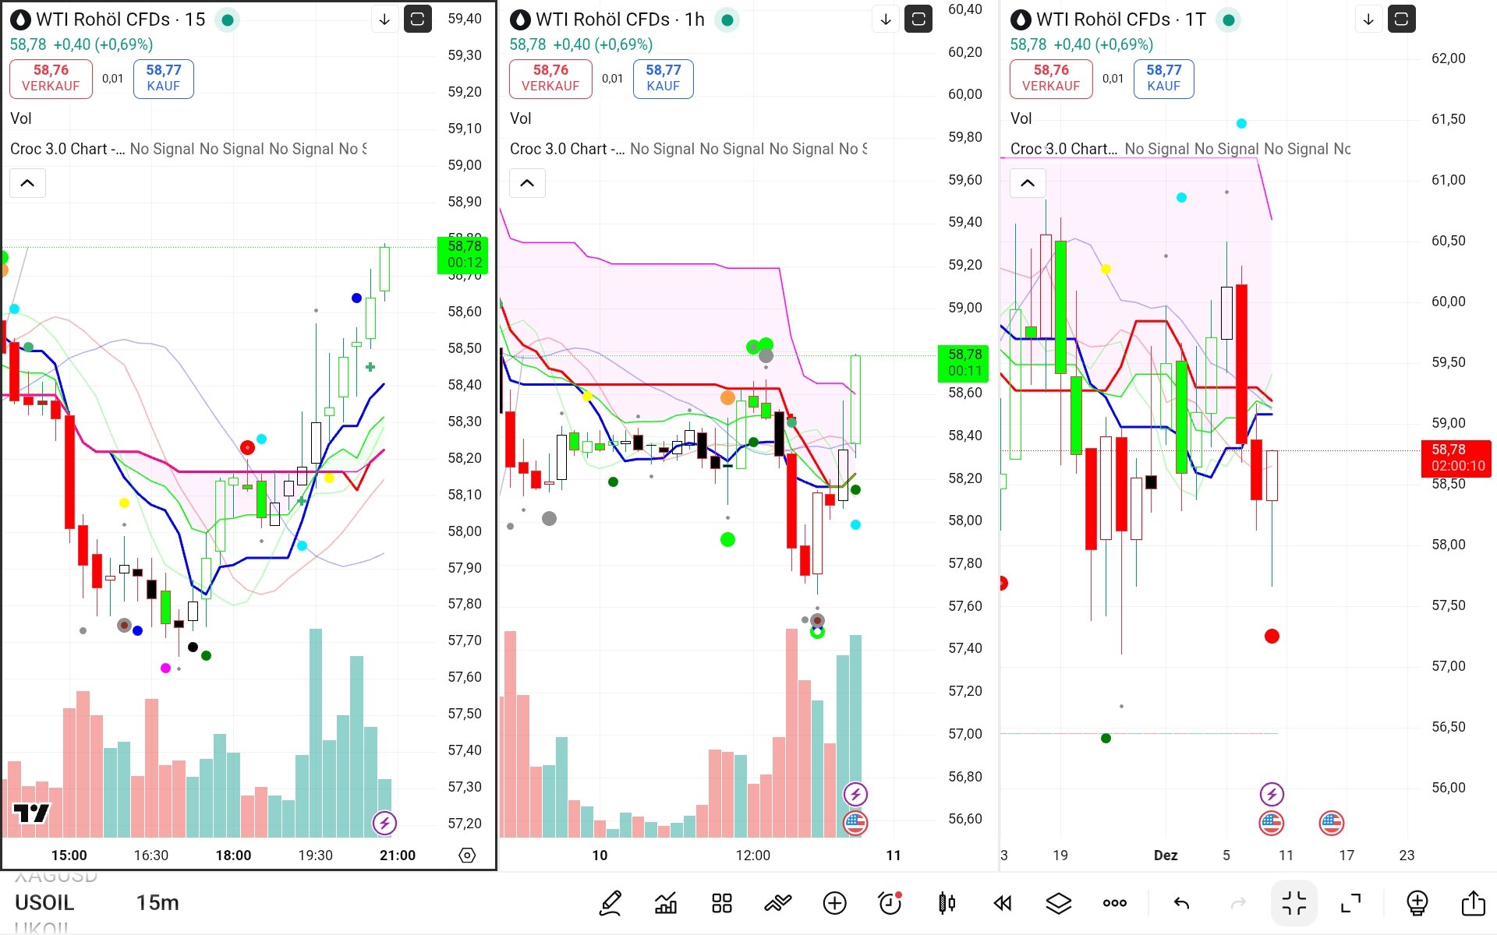Open down-arrow dropdown on 1h chart
This screenshot has width=1497, height=935.
coord(886,19)
